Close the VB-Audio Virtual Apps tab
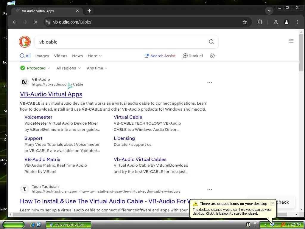The width and height of the screenshot is (305, 229). (x=77, y=11)
